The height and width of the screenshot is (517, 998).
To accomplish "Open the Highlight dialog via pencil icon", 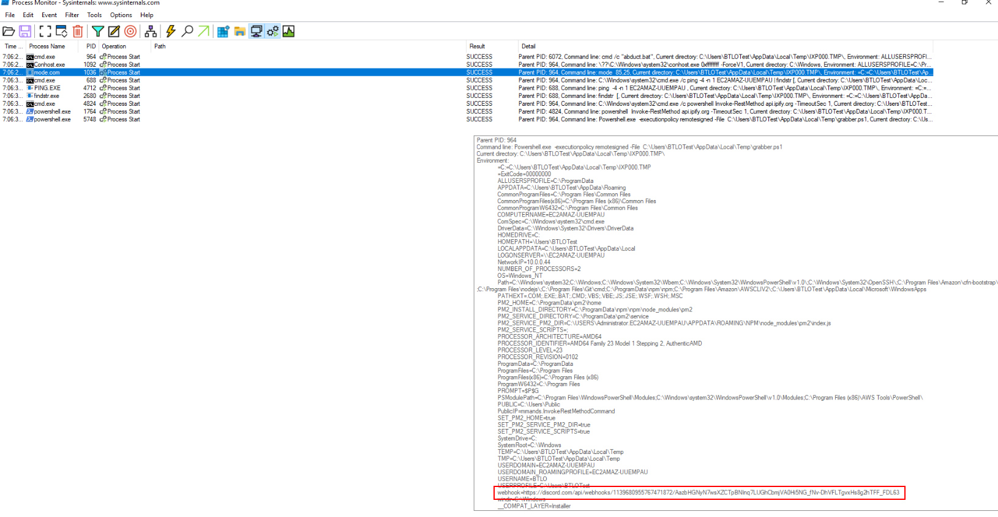I will pyautogui.click(x=114, y=31).
